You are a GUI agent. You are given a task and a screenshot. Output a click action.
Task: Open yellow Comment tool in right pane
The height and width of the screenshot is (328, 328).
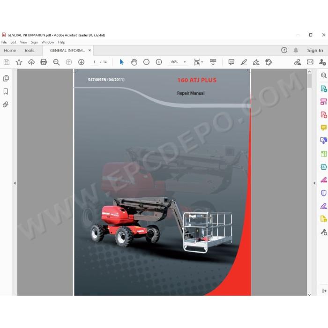[324, 127]
